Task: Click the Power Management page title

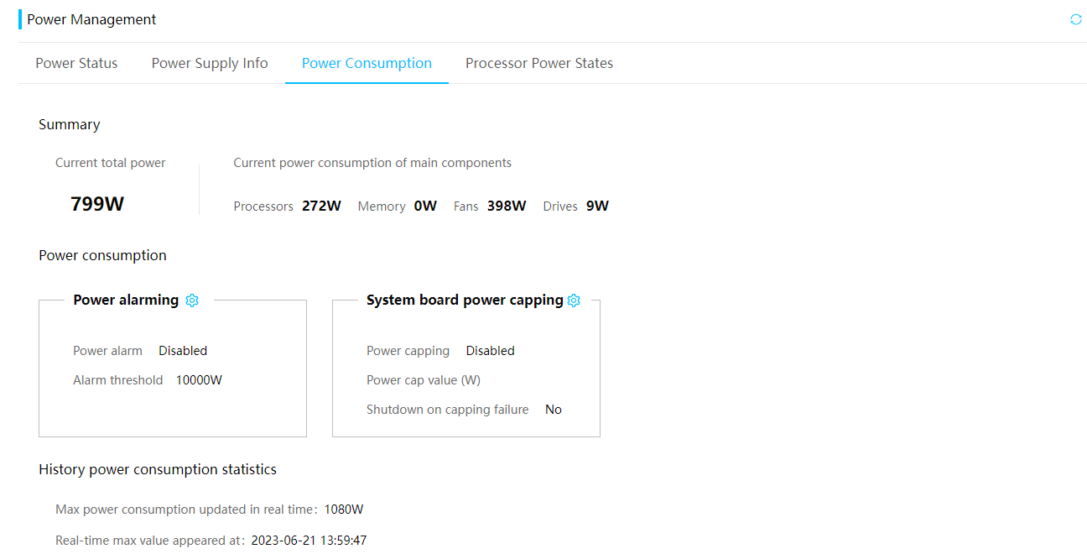Action: click(91, 19)
